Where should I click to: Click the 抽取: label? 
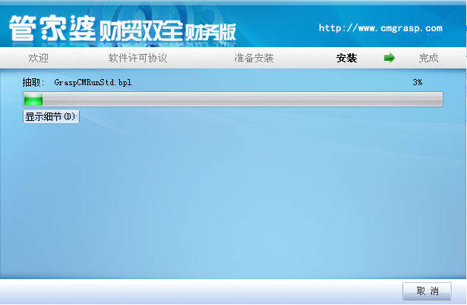[33, 82]
